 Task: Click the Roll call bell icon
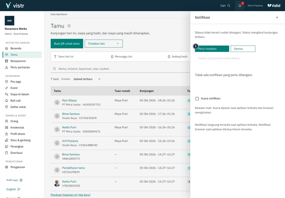(x=7, y=101)
